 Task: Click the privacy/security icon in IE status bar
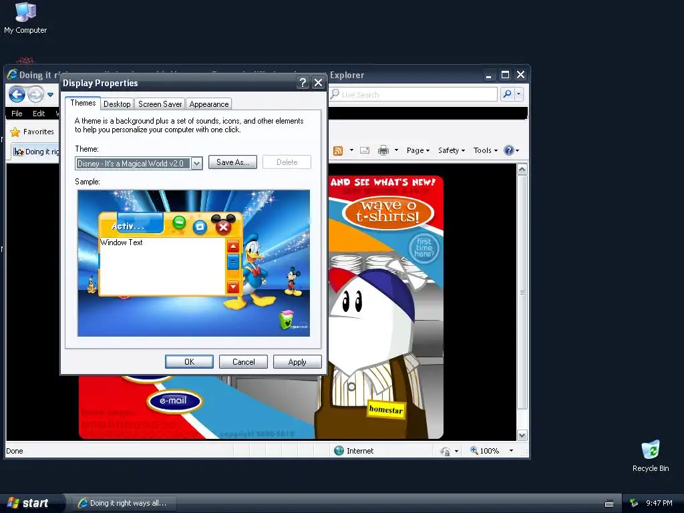tap(445, 451)
